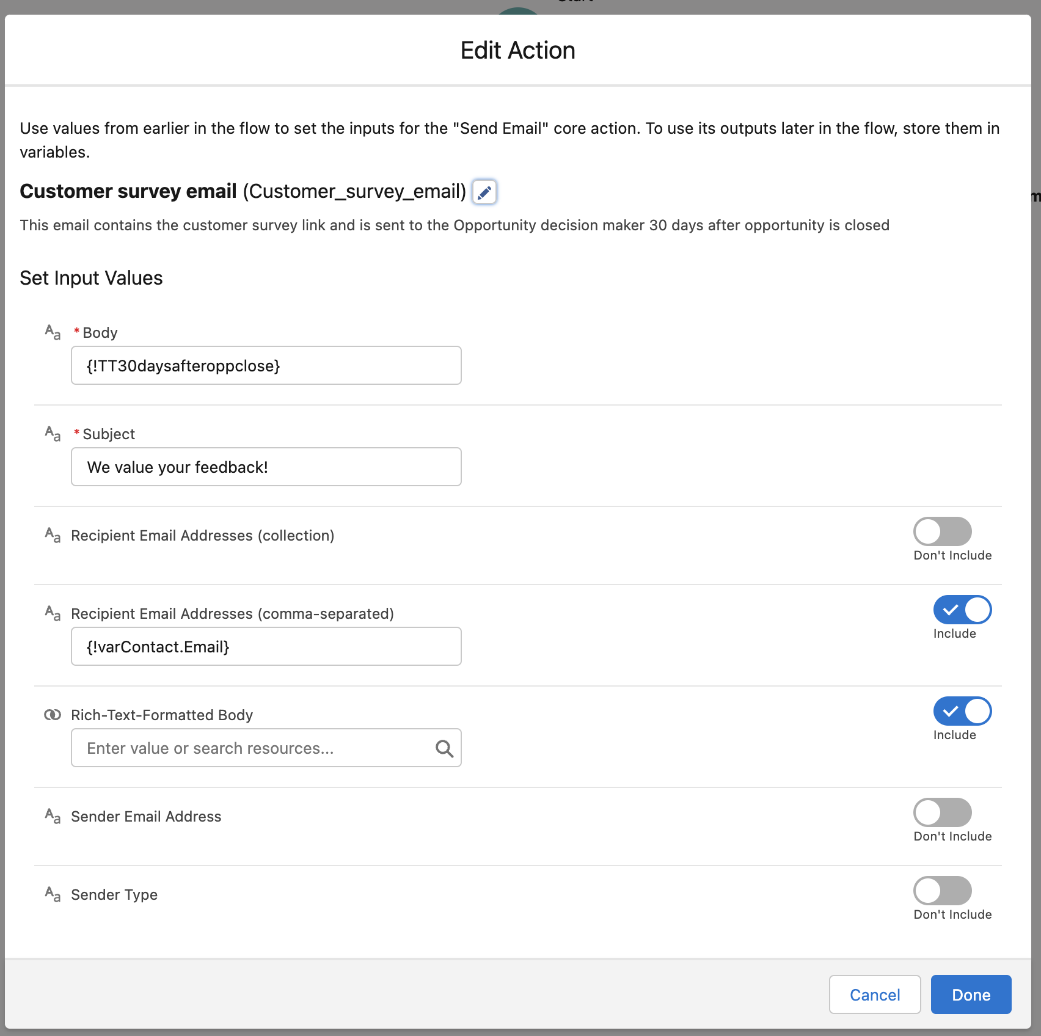Screen dimensions: 1041x1036
Task: Click the text icon beside Recipient Email Addresses (collection)
Action: pos(53,535)
